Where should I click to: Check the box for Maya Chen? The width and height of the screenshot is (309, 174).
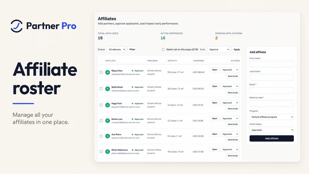[101, 72]
